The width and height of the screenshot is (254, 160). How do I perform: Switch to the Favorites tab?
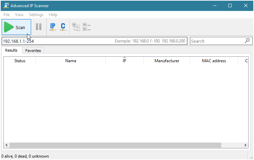coord(33,51)
